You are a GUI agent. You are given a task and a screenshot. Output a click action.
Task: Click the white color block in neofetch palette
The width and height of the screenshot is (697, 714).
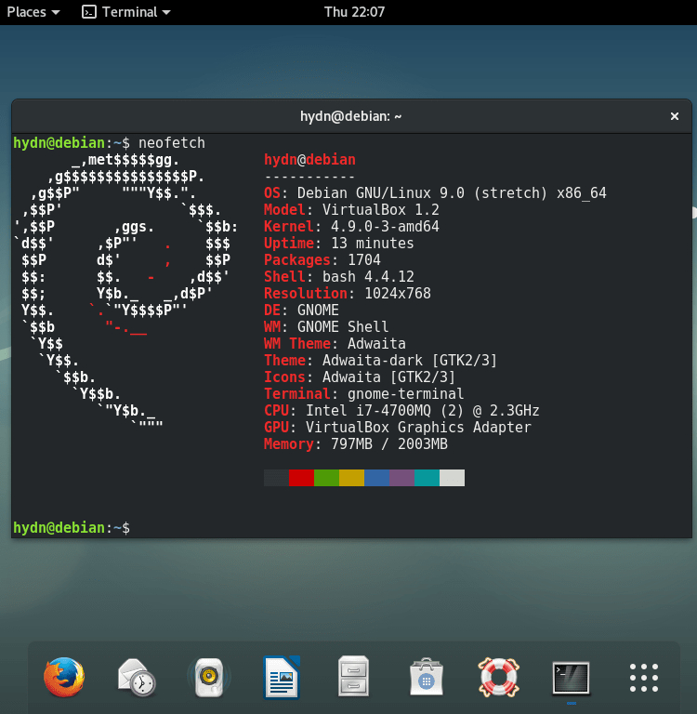point(452,478)
